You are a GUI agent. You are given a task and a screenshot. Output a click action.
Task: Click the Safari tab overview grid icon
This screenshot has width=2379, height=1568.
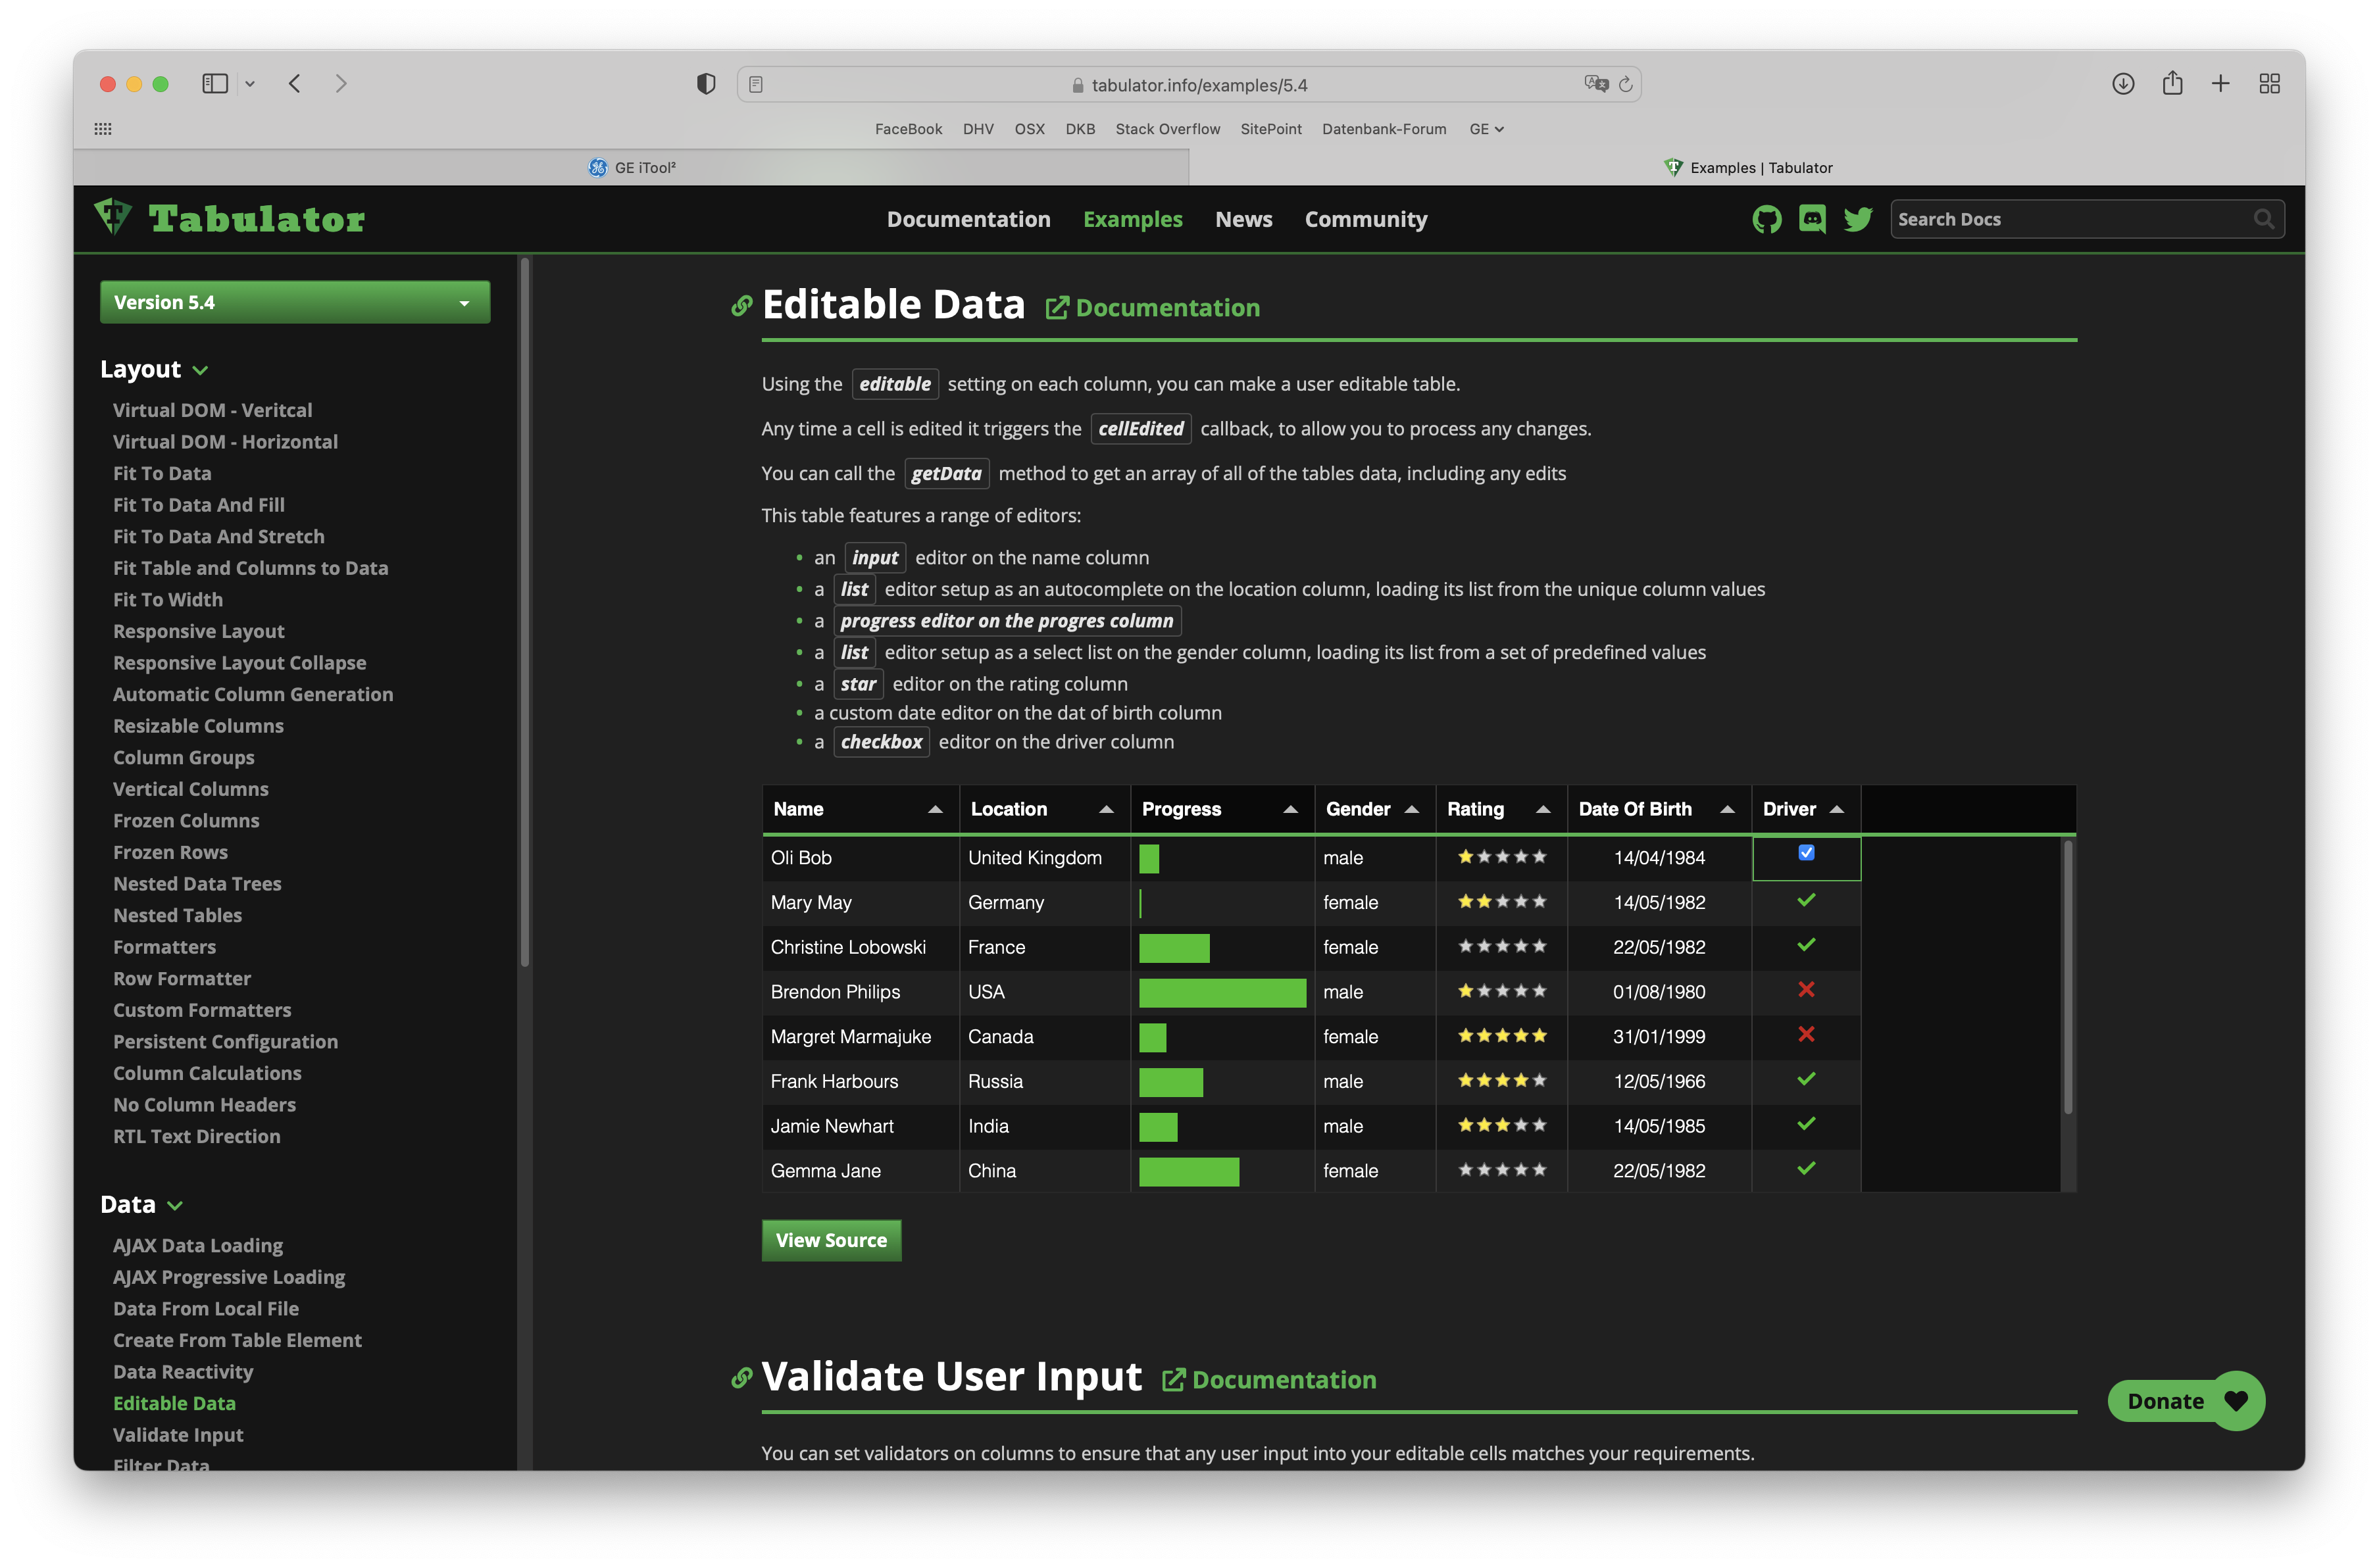click(2269, 84)
